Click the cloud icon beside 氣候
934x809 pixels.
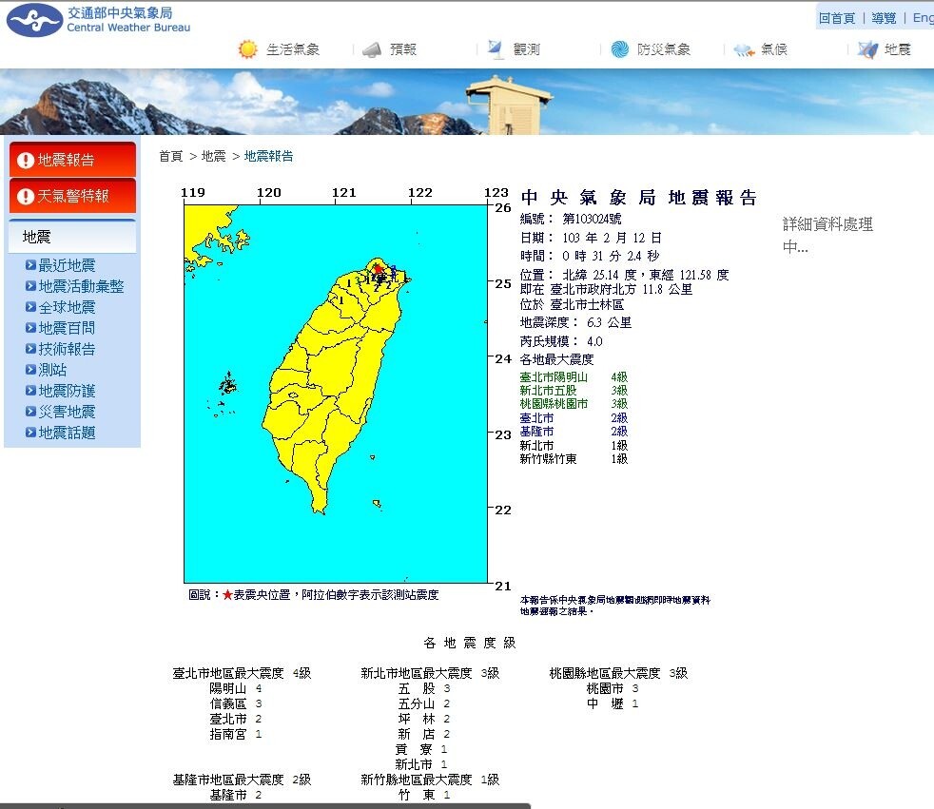point(744,49)
